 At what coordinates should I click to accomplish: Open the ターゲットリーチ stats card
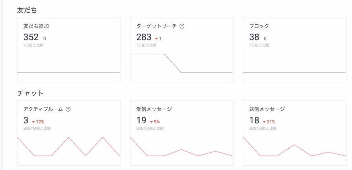pos(181,49)
